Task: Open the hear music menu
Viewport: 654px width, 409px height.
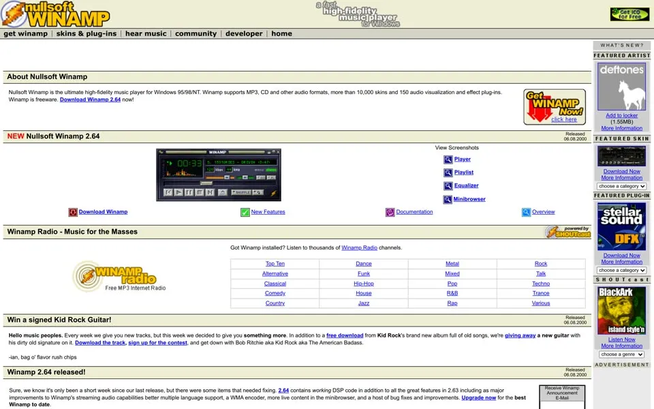Action: coord(146,34)
